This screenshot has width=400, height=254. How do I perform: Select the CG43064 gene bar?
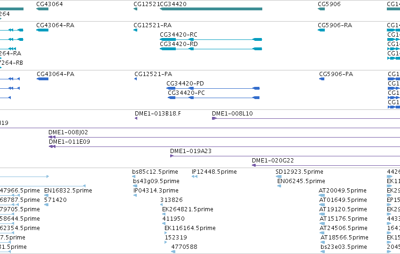(42, 9)
